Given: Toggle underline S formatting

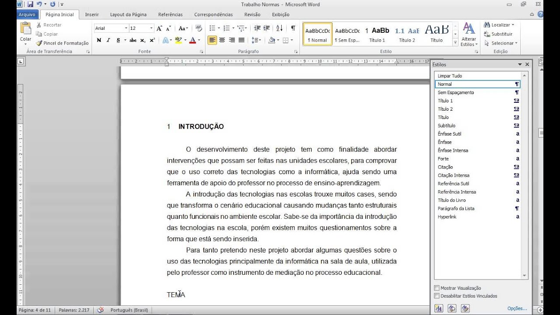Looking at the screenshot, I should pos(118,40).
